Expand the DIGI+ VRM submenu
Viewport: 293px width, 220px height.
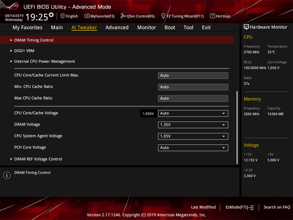24,51
